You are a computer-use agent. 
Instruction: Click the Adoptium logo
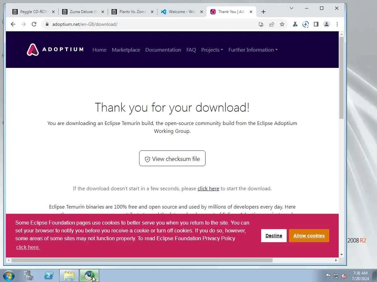click(x=55, y=50)
